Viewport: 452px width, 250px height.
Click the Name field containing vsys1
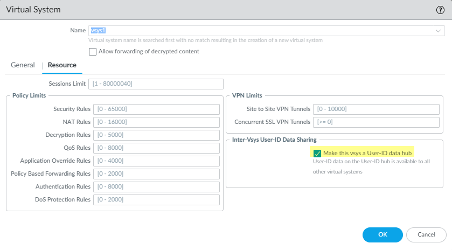(x=259, y=31)
